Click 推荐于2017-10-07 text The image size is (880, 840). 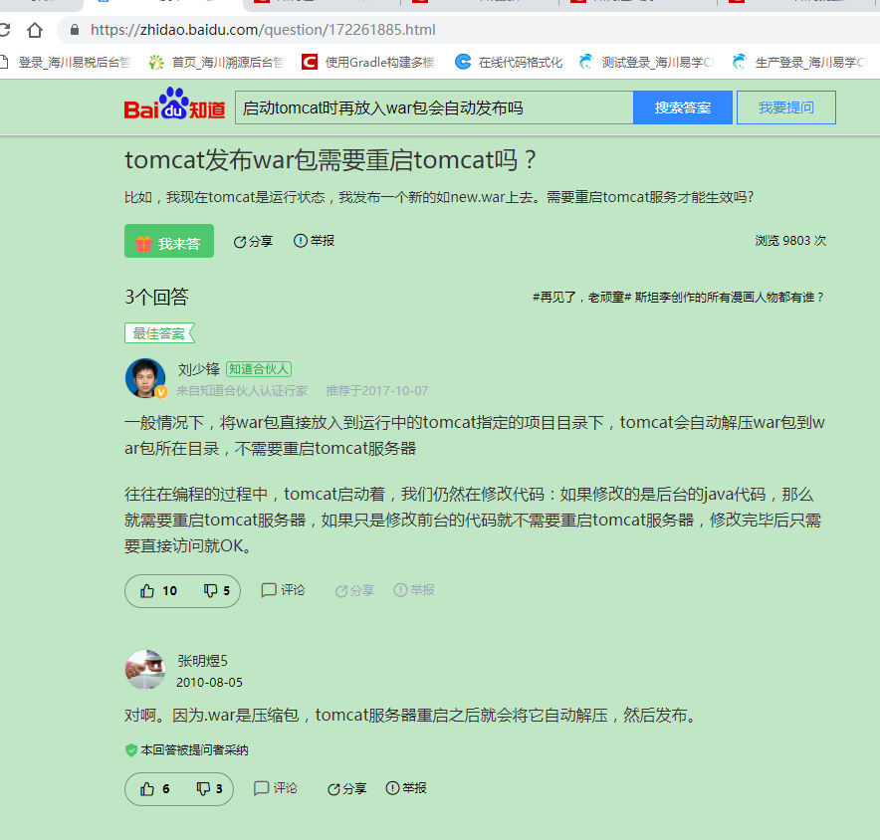tap(376, 390)
